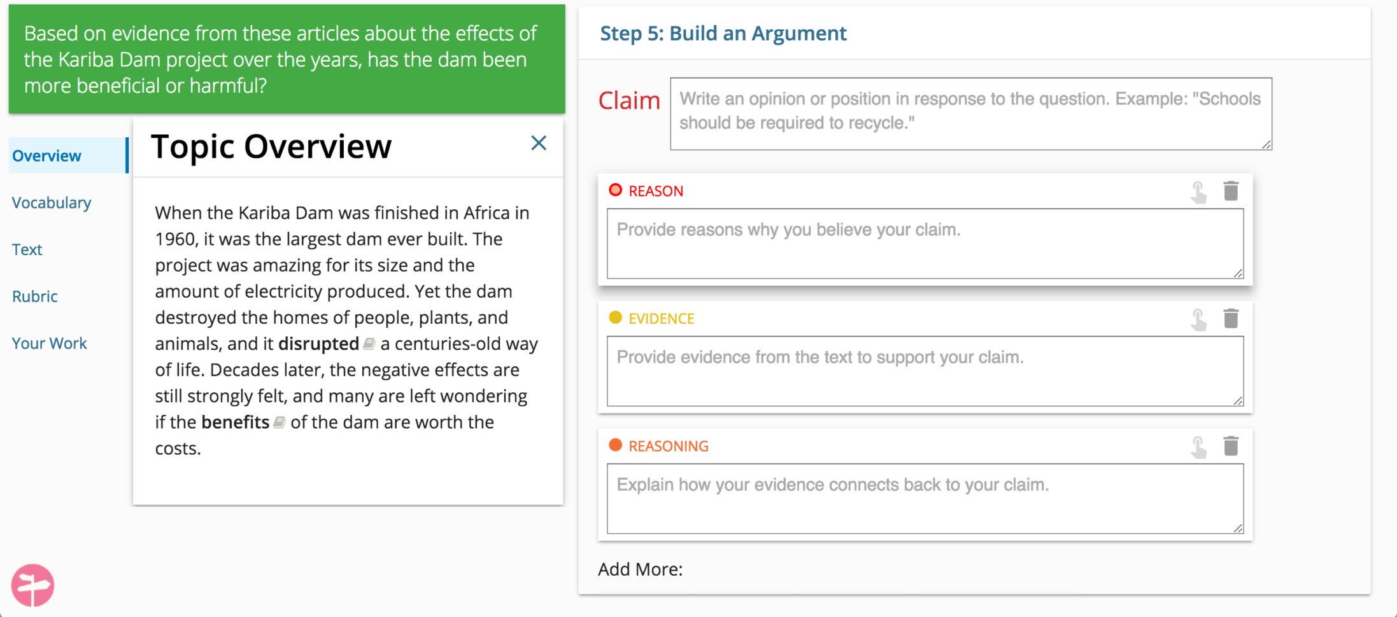Click the Reasoning text area
The width and height of the screenshot is (1397, 617).
tap(924, 498)
